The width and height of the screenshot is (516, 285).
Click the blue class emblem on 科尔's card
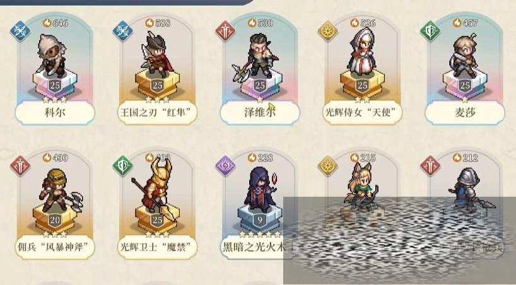click(20, 32)
